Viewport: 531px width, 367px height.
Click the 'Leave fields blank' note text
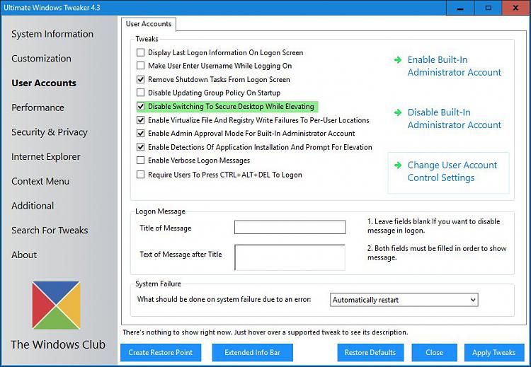[x=434, y=226]
